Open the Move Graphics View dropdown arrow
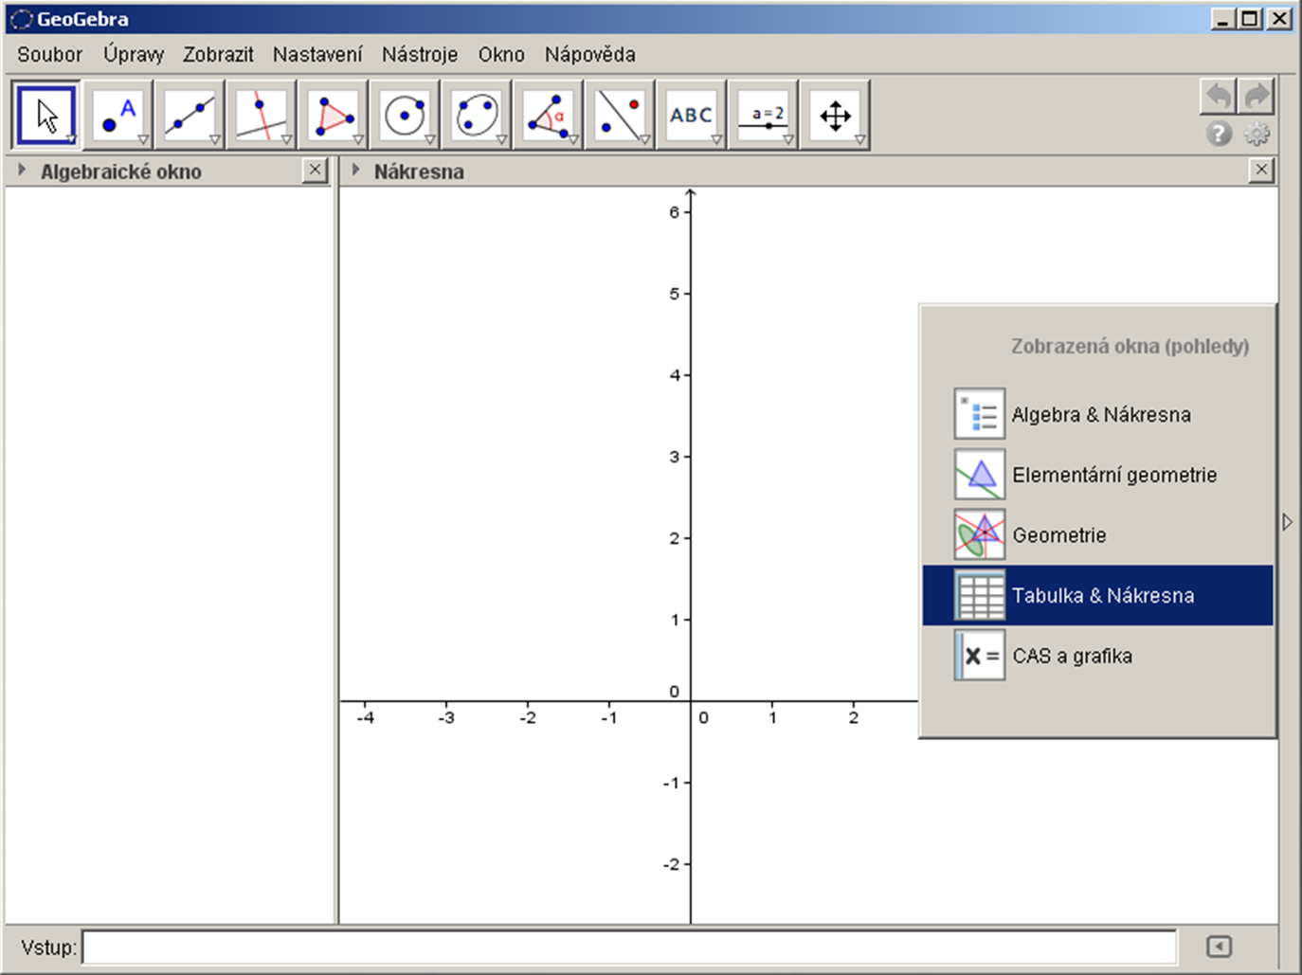The image size is (1302, 975). pos(859,139)
